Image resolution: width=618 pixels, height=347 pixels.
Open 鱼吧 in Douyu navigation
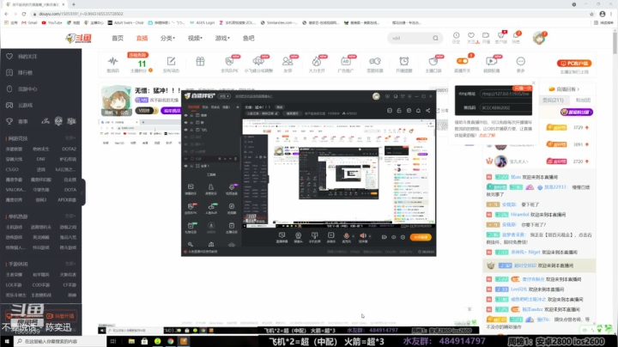(x=248, y=39)
